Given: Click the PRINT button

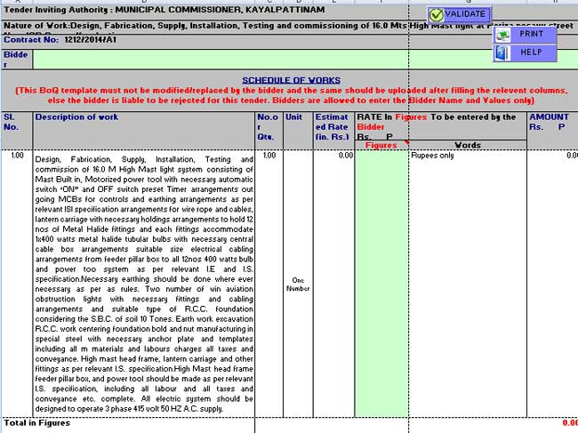Looking at the screenshot, I should (x=525, y=35).
